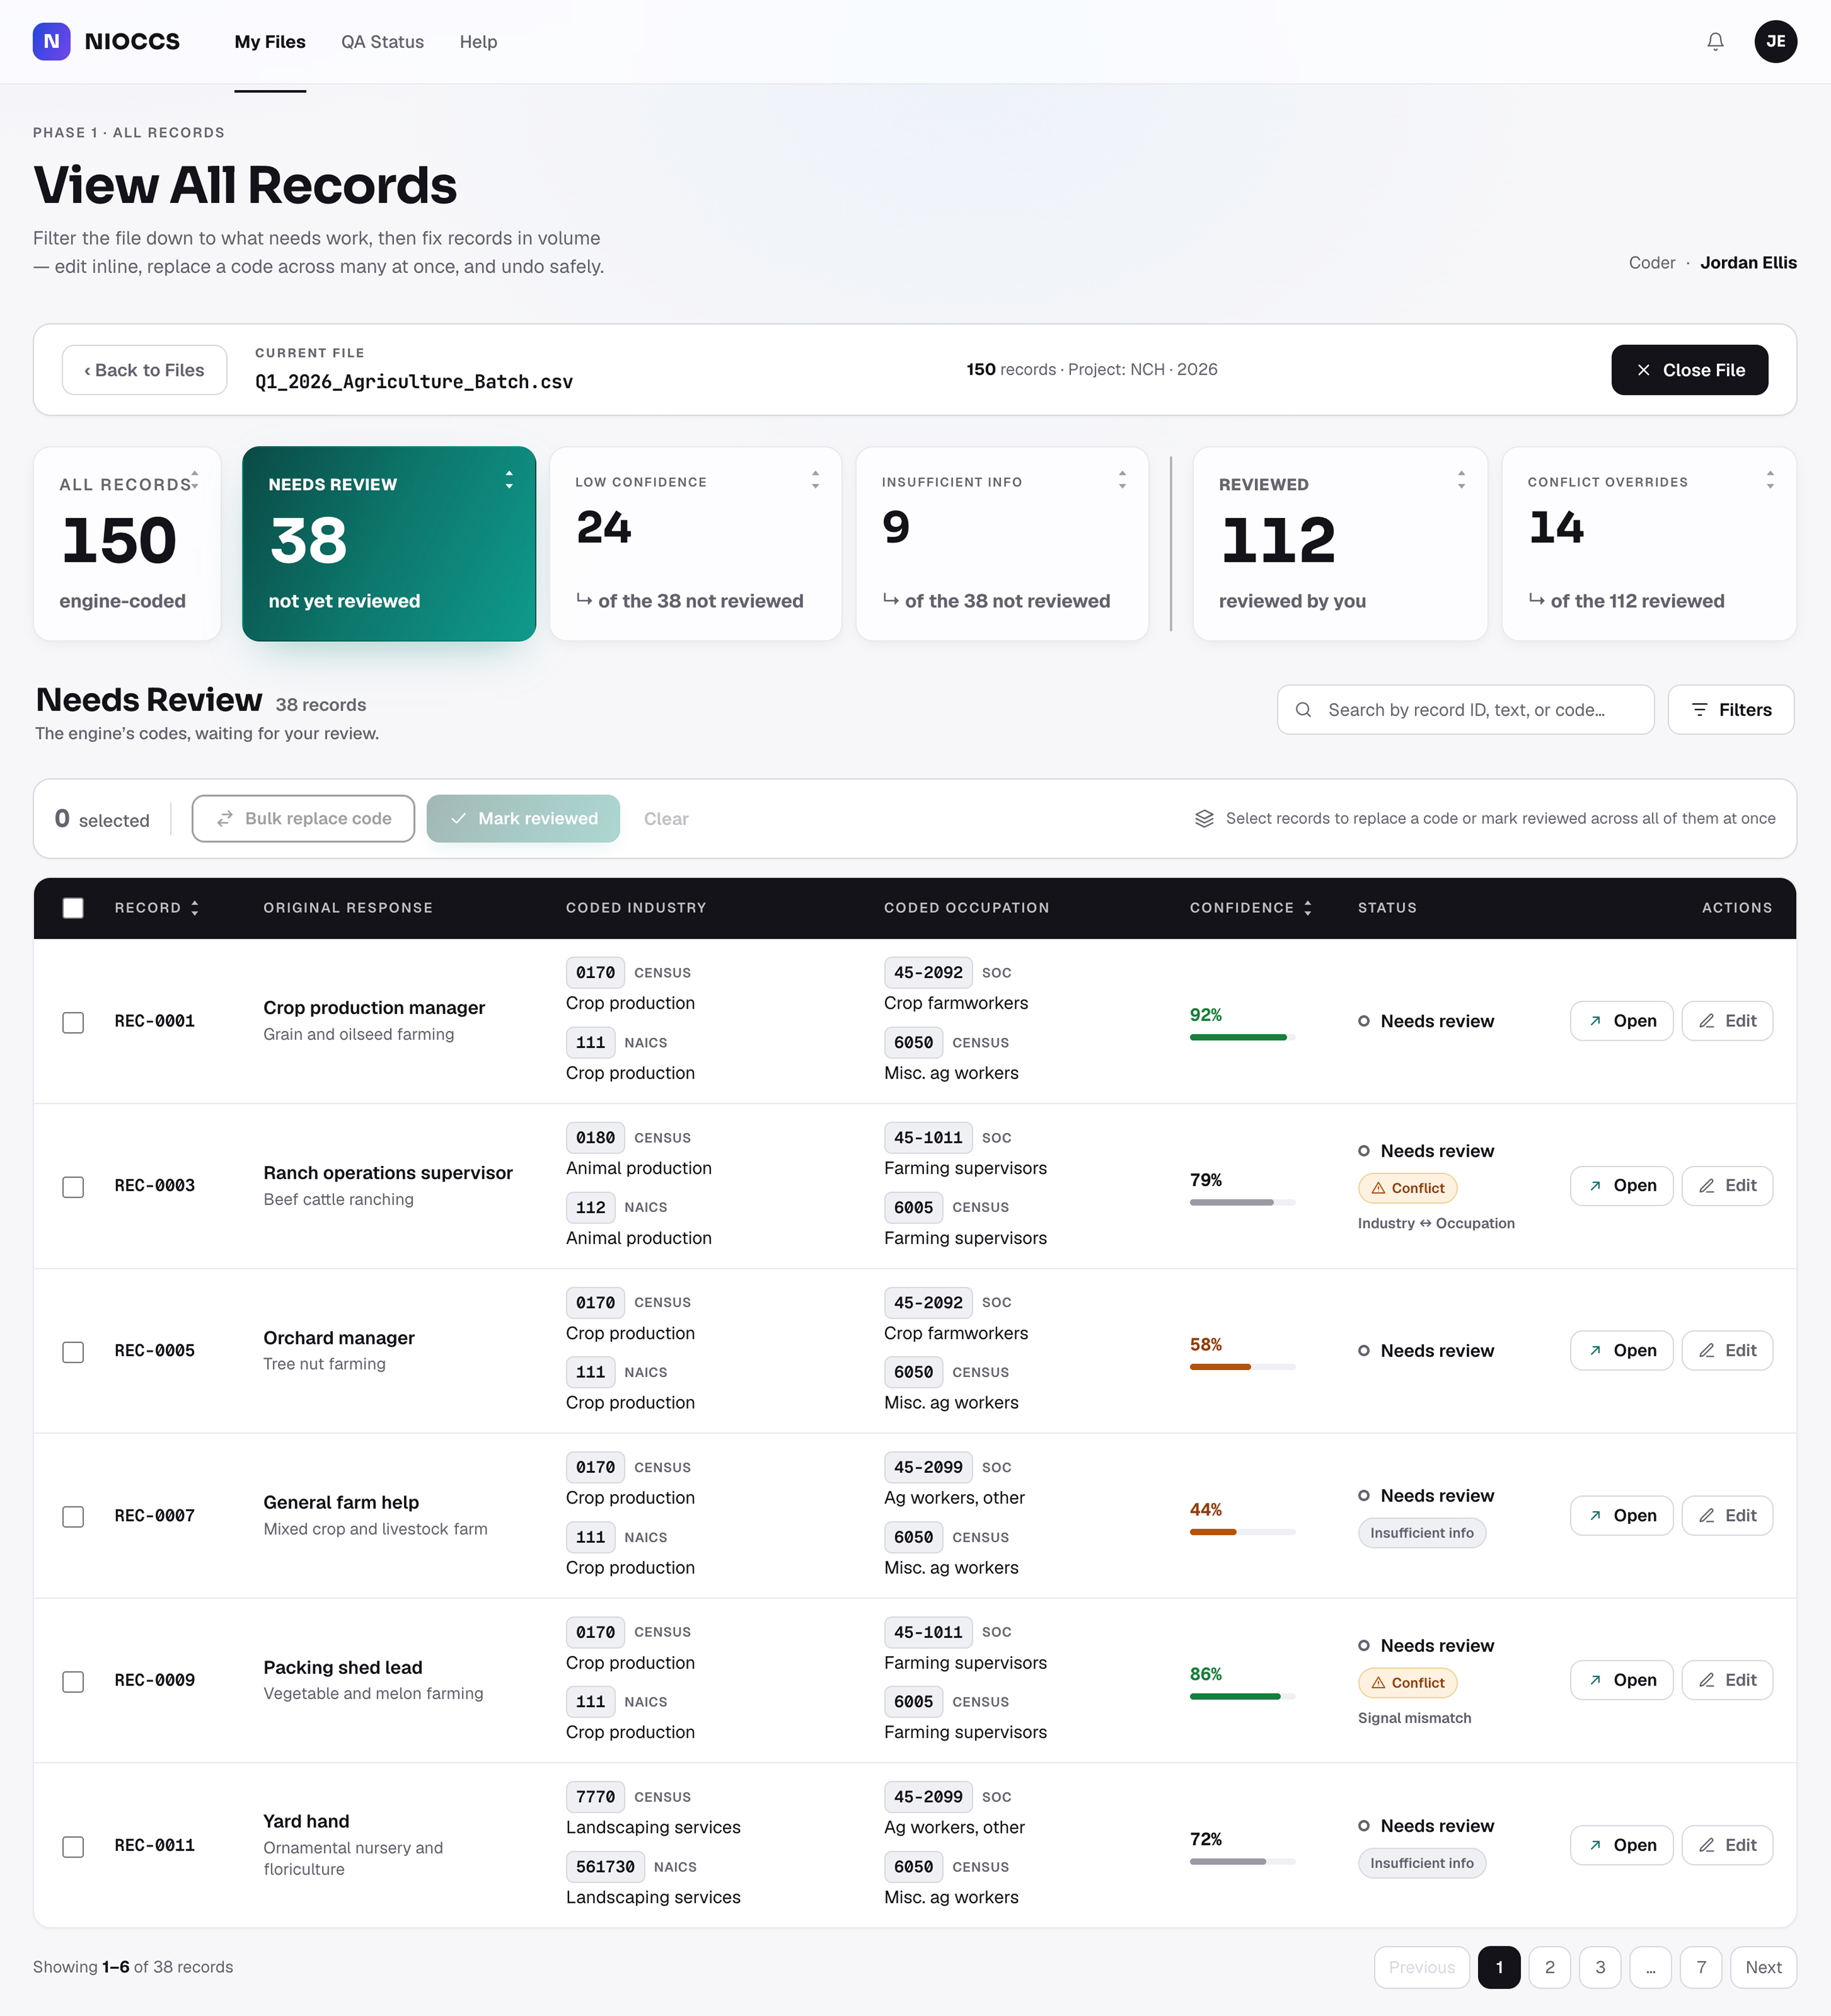Click the Edit pencil icon for REC-0005

click(1707, 1351)
